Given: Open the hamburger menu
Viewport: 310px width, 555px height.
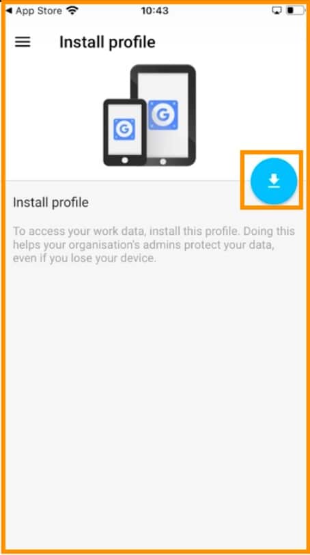Looking at the screenshot, I should (x=23, y=42).
